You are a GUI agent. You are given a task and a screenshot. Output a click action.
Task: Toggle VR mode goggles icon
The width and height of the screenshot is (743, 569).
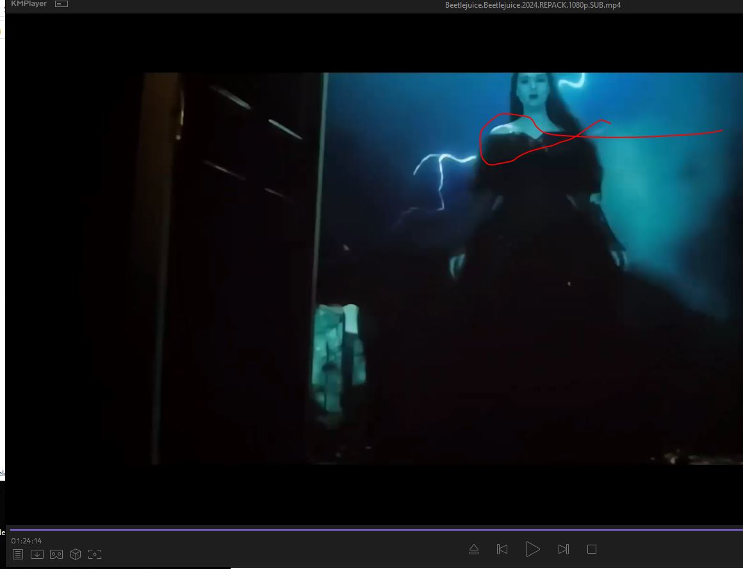point(56,554)
